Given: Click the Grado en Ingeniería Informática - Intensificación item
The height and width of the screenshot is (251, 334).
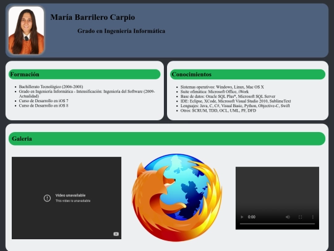Looking at the screenshot, I should tap(87, 94).
